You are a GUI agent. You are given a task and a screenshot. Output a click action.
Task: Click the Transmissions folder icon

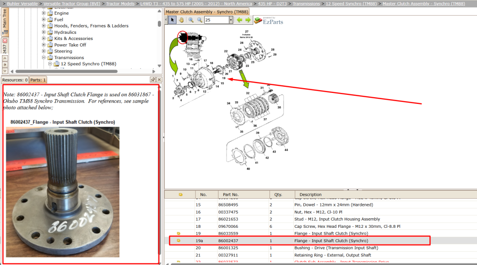tap(50, 58)
